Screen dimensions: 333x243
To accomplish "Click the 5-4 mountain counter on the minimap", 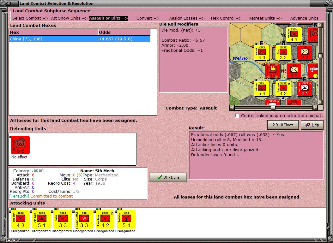I will 262,89.
